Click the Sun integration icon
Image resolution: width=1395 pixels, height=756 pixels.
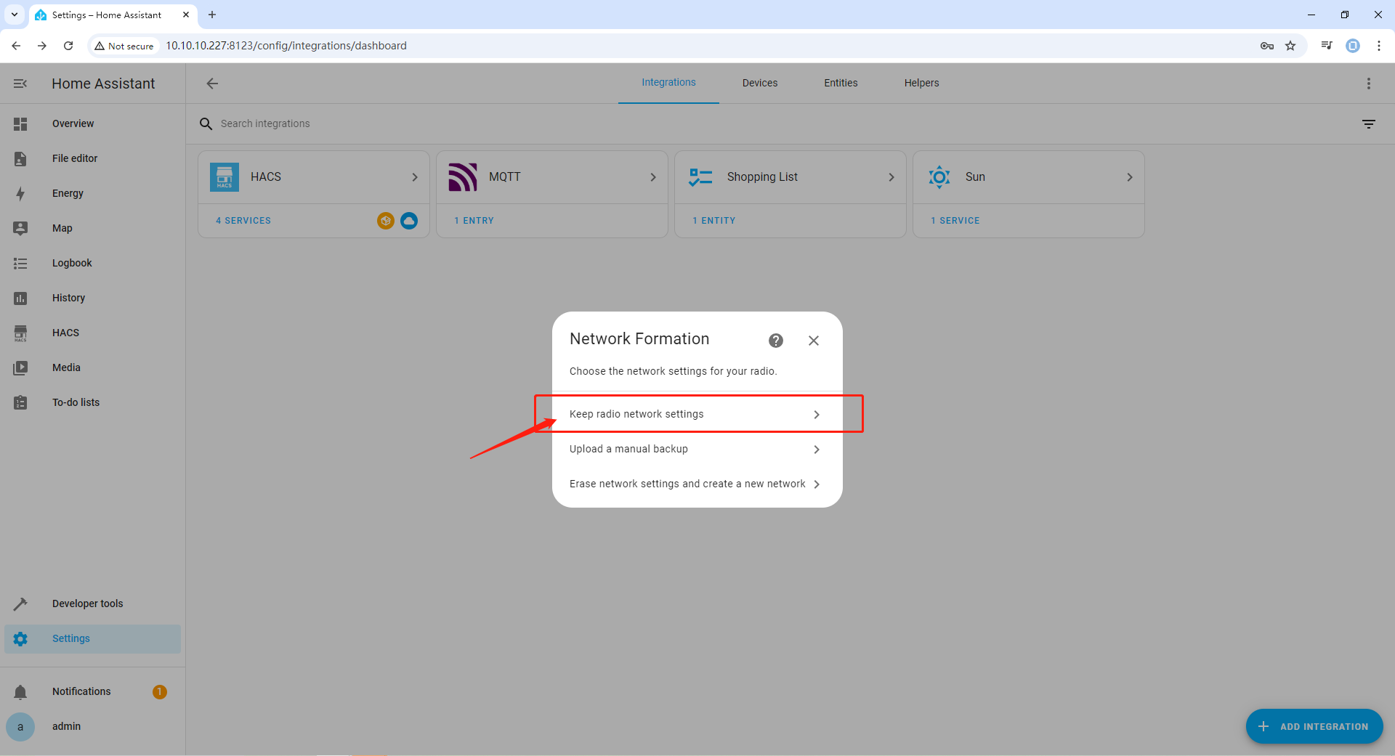[939, 177]
